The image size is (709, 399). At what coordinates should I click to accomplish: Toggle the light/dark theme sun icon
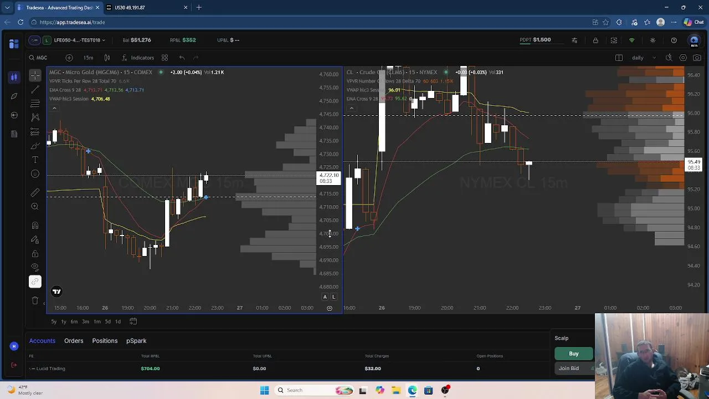pyautogui.click(x=653, y=40)
